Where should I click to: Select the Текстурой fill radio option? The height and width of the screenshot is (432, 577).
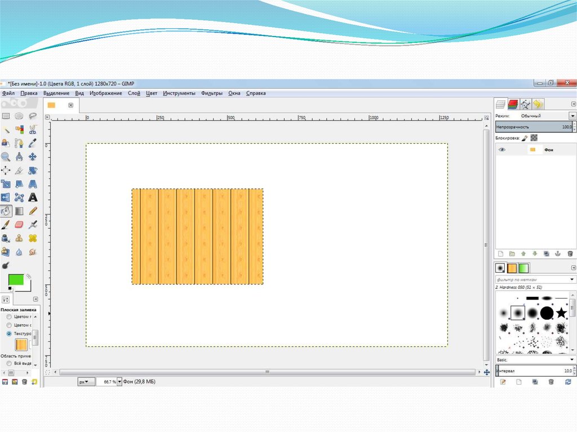click(x=9, y=333)
